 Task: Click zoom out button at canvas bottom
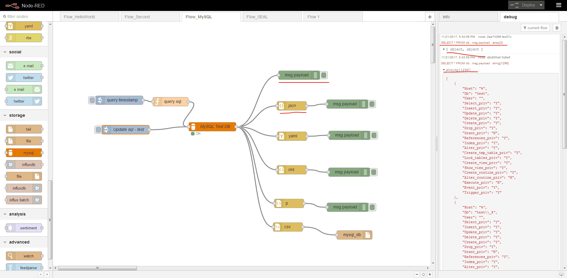pyautogui.click(x=417, y=274)
